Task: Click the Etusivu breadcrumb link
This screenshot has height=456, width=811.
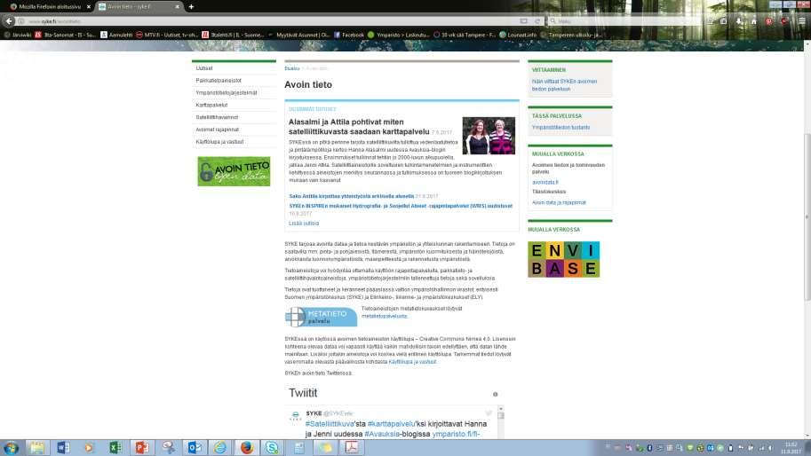Action: (291, 68)
